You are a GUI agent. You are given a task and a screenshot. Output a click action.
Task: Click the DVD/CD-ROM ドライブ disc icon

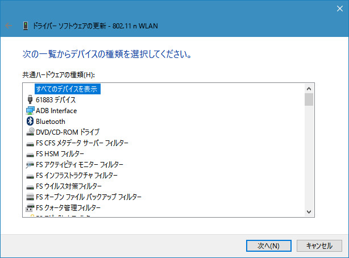(x=30, y=132)
